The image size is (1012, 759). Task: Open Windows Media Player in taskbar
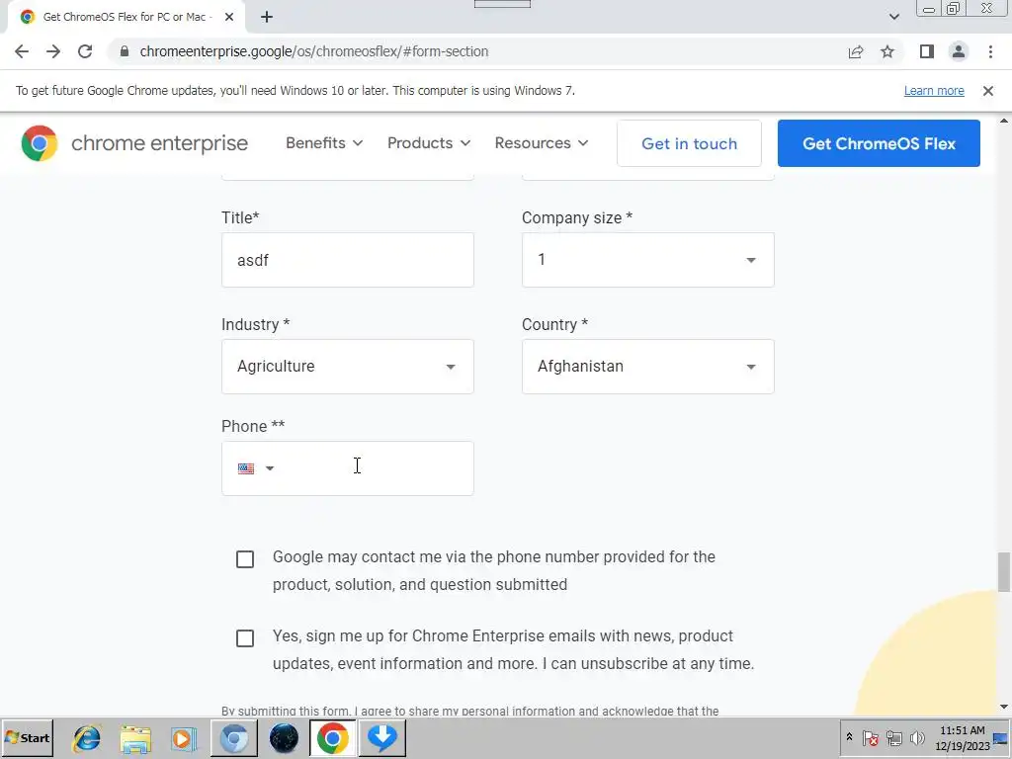(x=183, y=738)
